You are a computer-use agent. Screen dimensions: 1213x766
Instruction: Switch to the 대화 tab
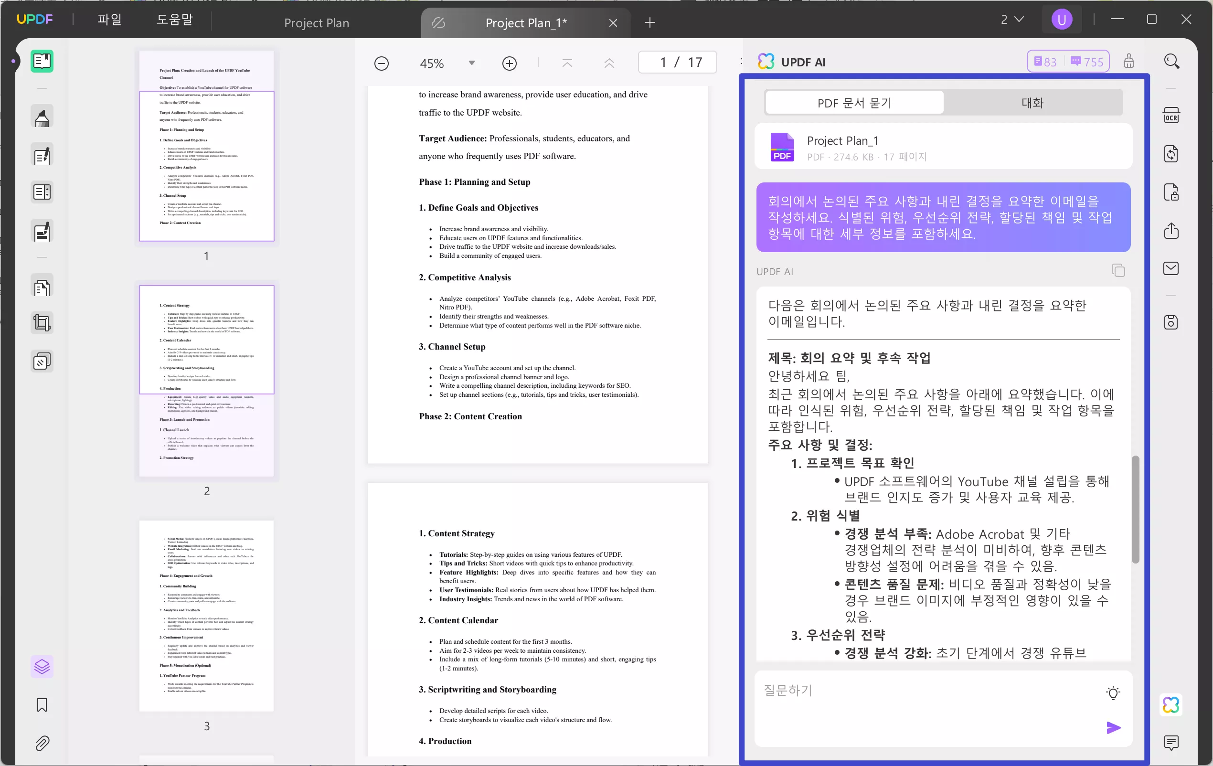coord(1032,103)
